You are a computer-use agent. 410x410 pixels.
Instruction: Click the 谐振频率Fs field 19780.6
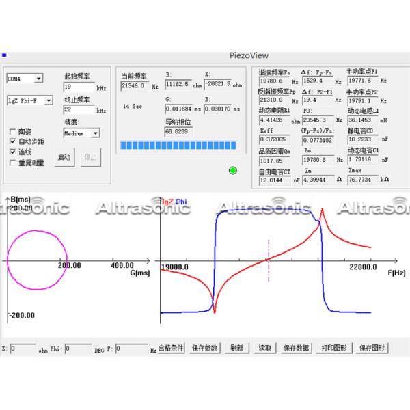[x=274, y=81]
